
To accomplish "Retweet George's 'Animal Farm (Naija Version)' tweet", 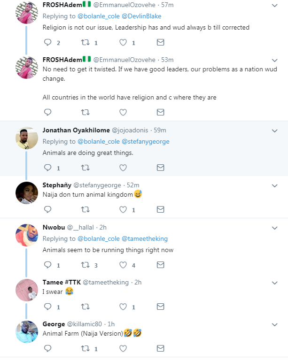I will point(85,349).
